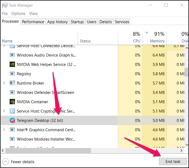Viewport: 189px width, 168px height.
Task: Click the 5.4 MB memory value
Action: click(158, 93)
